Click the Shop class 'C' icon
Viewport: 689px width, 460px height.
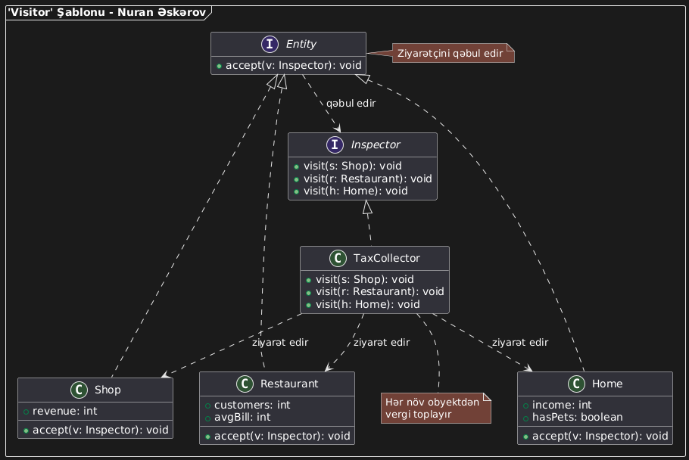click(x=31, y=390)
